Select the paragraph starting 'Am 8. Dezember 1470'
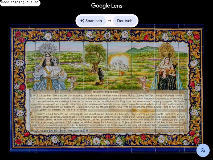 pyautogui.click(x=106, y=103)
